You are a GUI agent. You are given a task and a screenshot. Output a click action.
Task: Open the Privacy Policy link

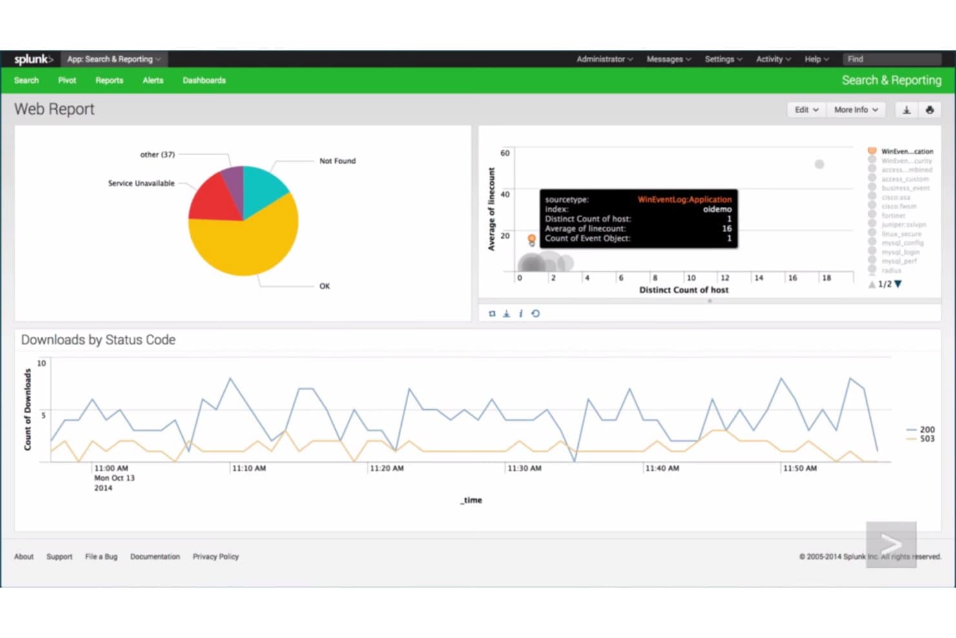216,557
